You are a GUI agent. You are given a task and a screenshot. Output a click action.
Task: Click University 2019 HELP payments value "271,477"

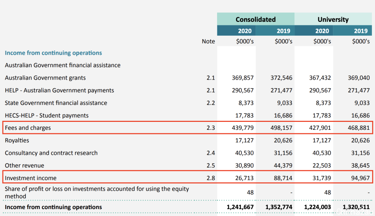(359, 90)
